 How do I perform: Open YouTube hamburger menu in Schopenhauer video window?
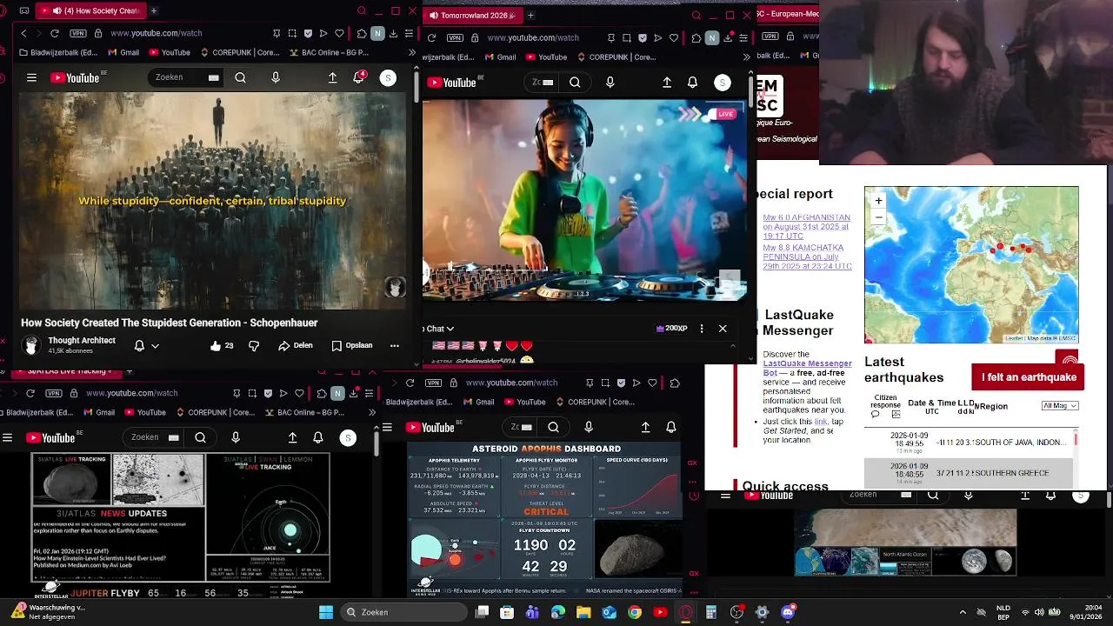pyautogui.click(x=31, y=77)
